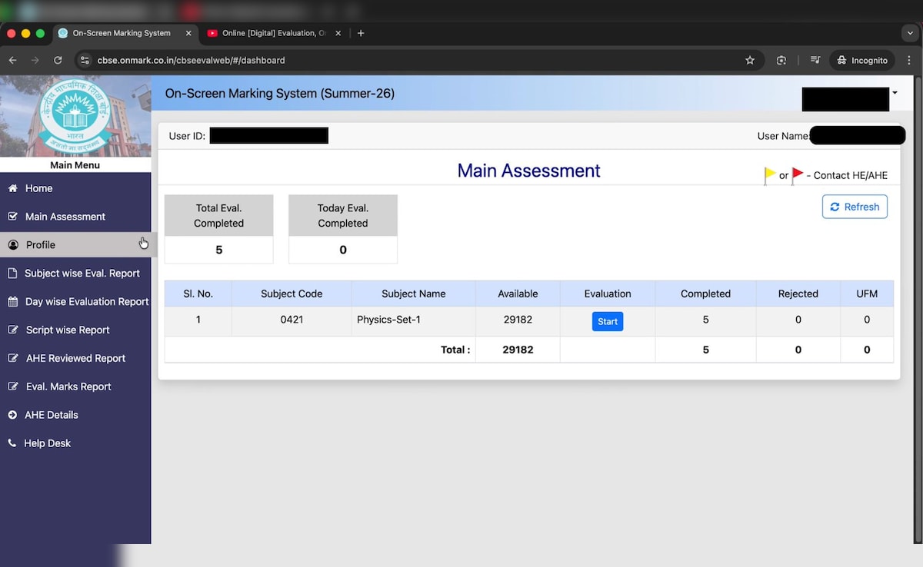923x567 pixels.
Task: Close the On-Screen Marking System tab
Action: tap(188, 33)
